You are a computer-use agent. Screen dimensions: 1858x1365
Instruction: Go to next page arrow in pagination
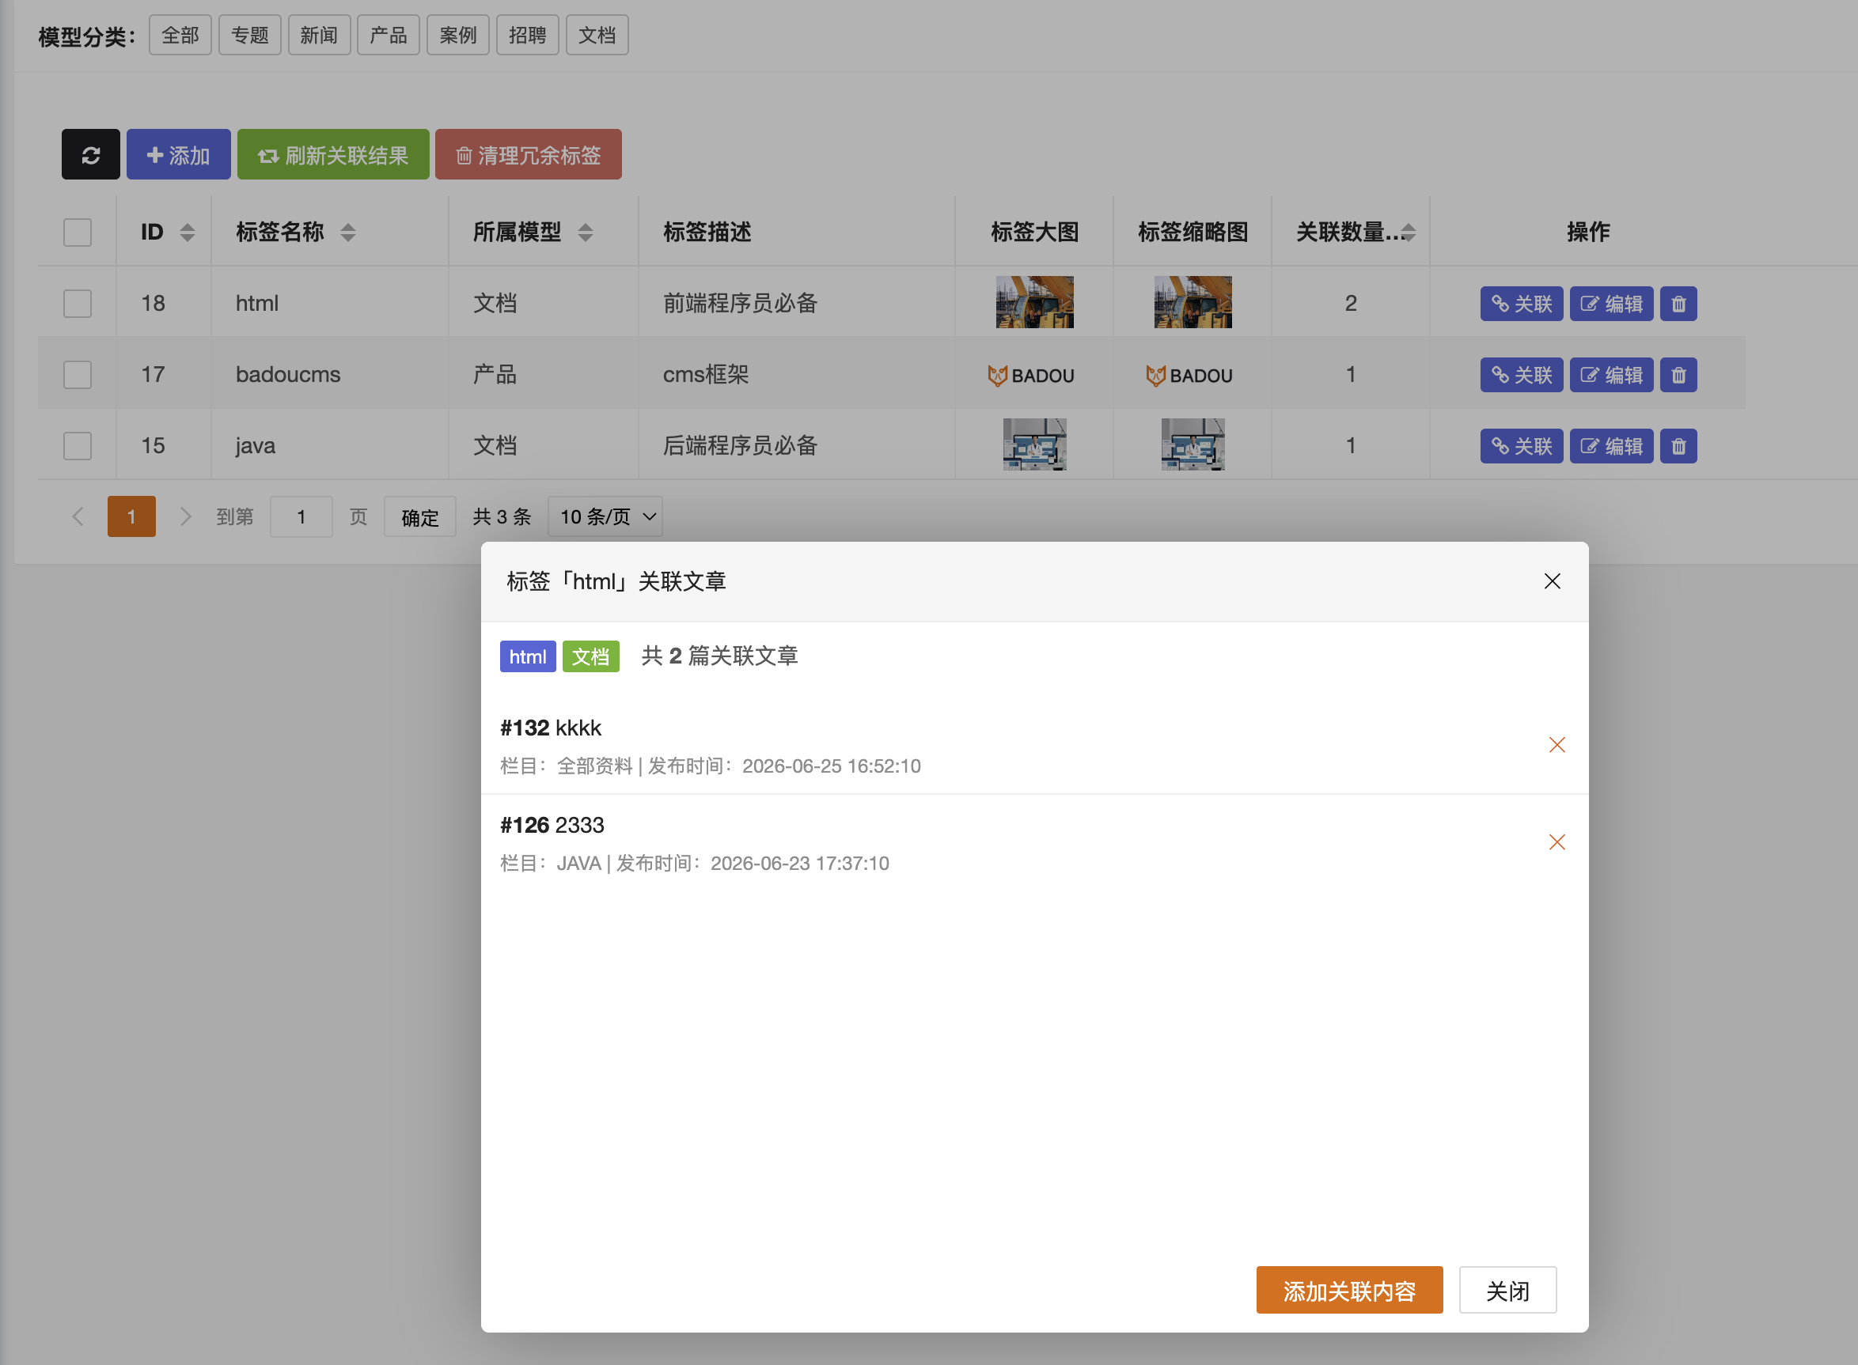pos(185,517)
